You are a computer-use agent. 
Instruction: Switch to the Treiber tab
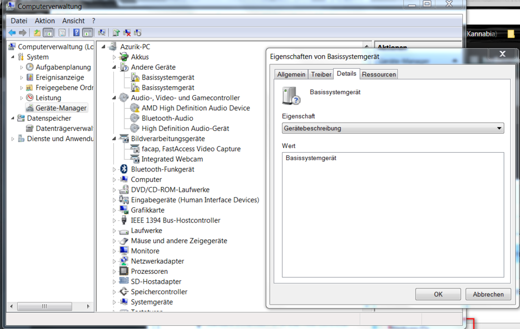[x=321, y=74]
